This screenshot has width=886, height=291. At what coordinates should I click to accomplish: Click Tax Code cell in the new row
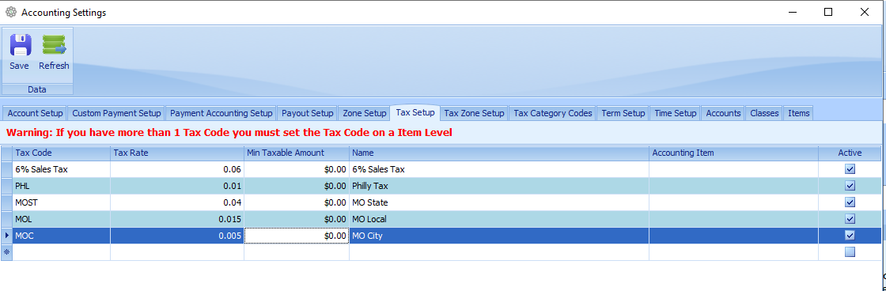tap(62, 252)
